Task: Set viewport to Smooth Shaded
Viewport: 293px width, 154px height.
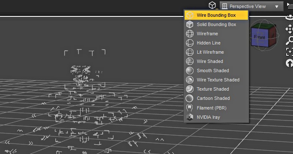Action: (x=216, y=70)
